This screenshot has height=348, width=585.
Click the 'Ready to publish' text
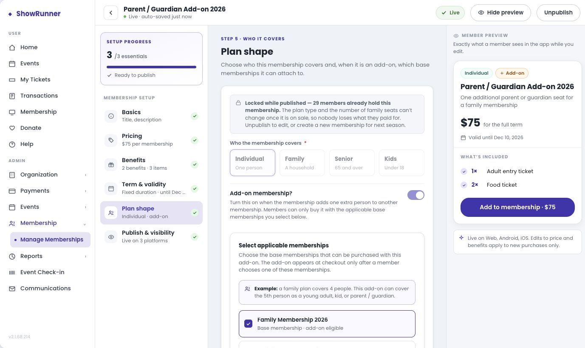pos(135,75)
